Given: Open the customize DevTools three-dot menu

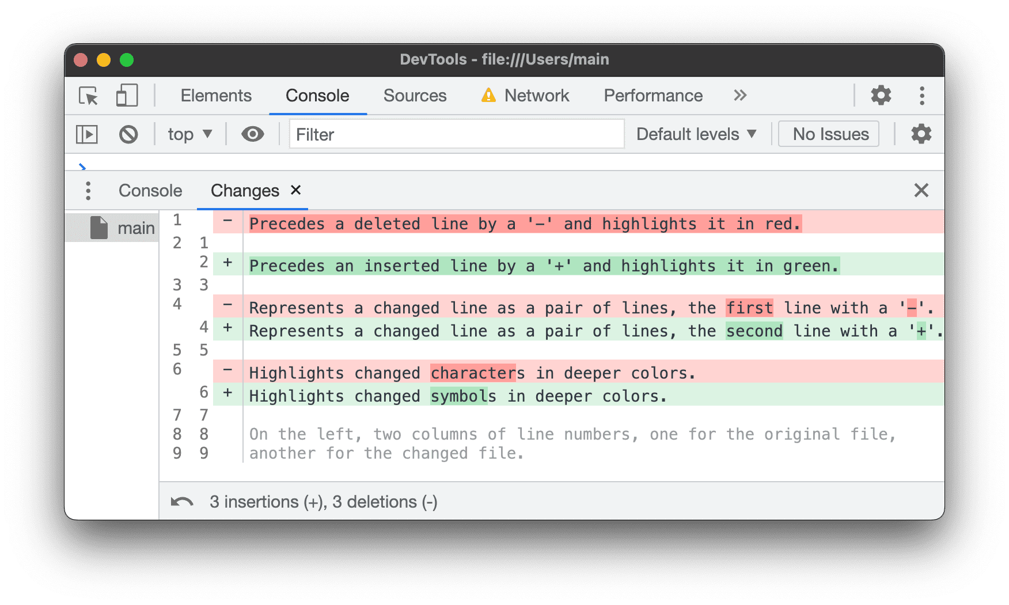Looking at the screenshot, I should (x=922, y=96).
